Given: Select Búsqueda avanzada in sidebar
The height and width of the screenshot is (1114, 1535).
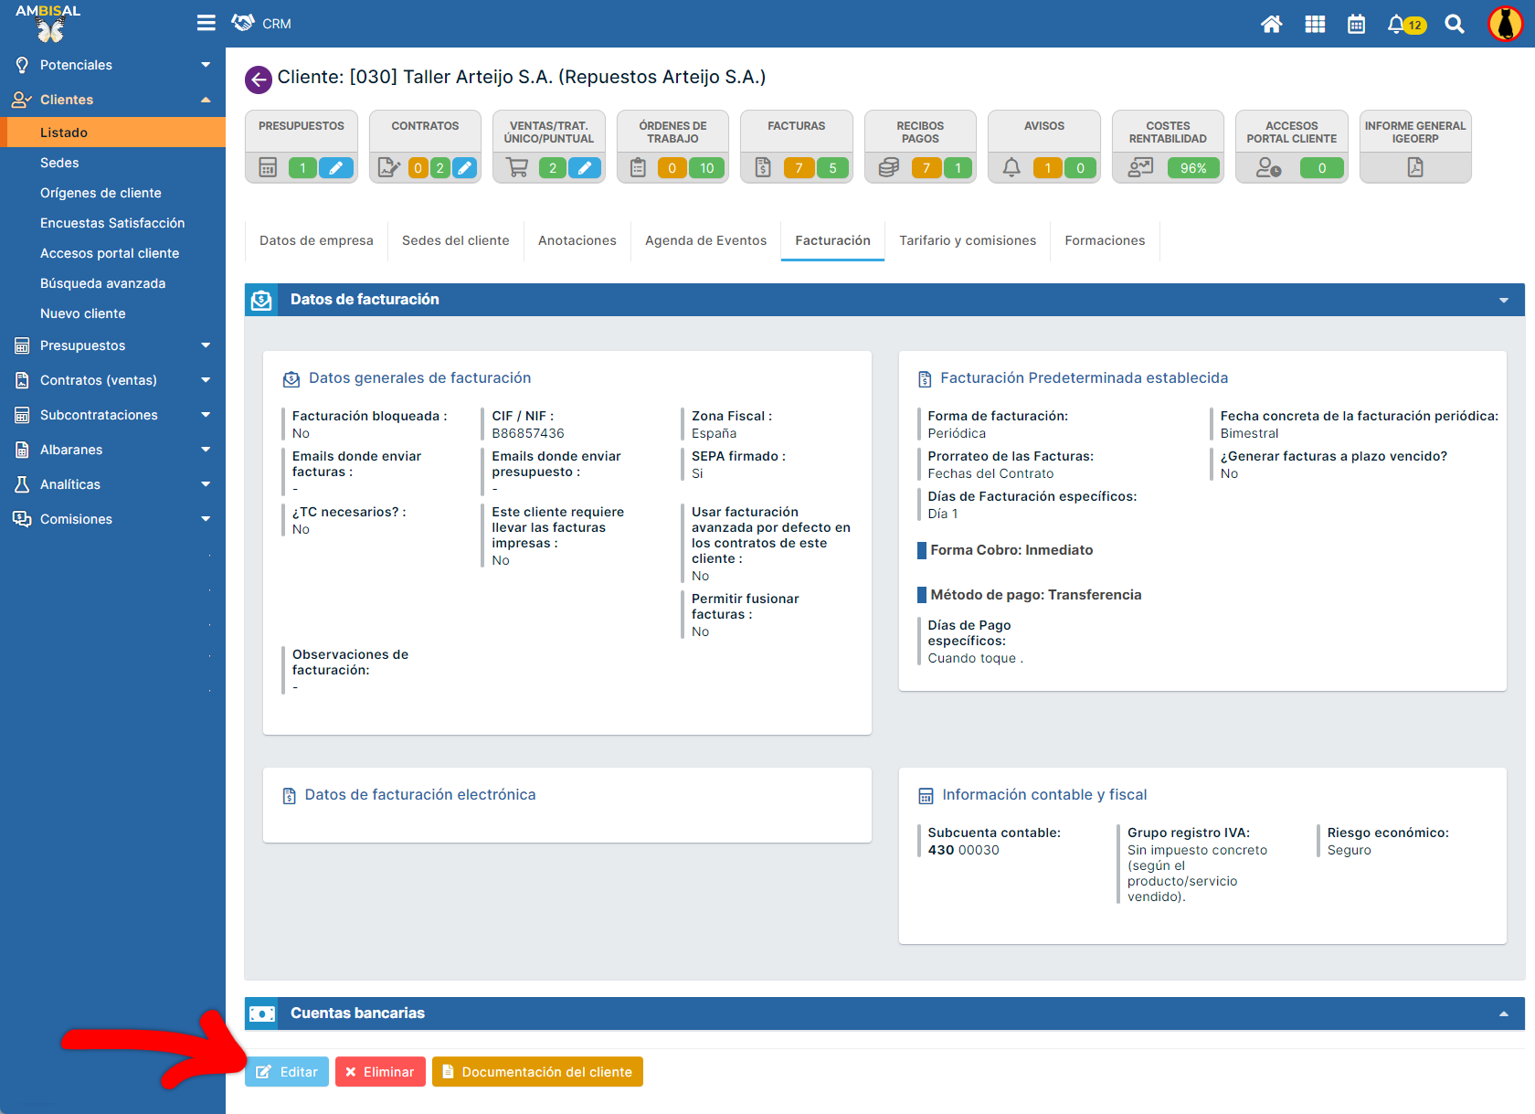Looking at the screenshot, I should tap(102, 283).
